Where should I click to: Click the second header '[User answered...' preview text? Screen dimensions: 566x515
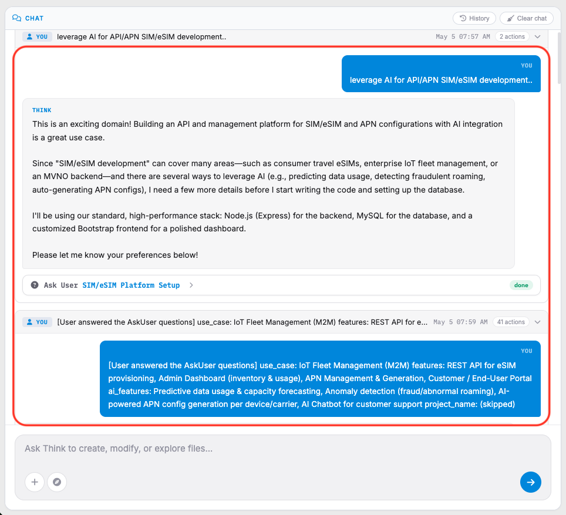[x=242, y=322]
